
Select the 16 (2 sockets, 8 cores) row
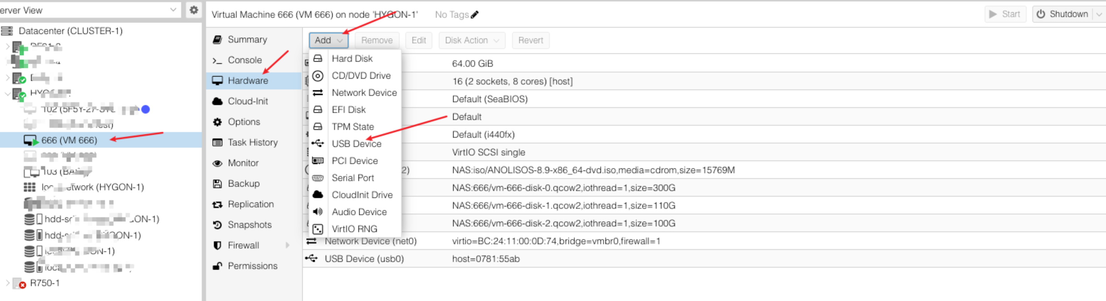[x=704, y=81]
